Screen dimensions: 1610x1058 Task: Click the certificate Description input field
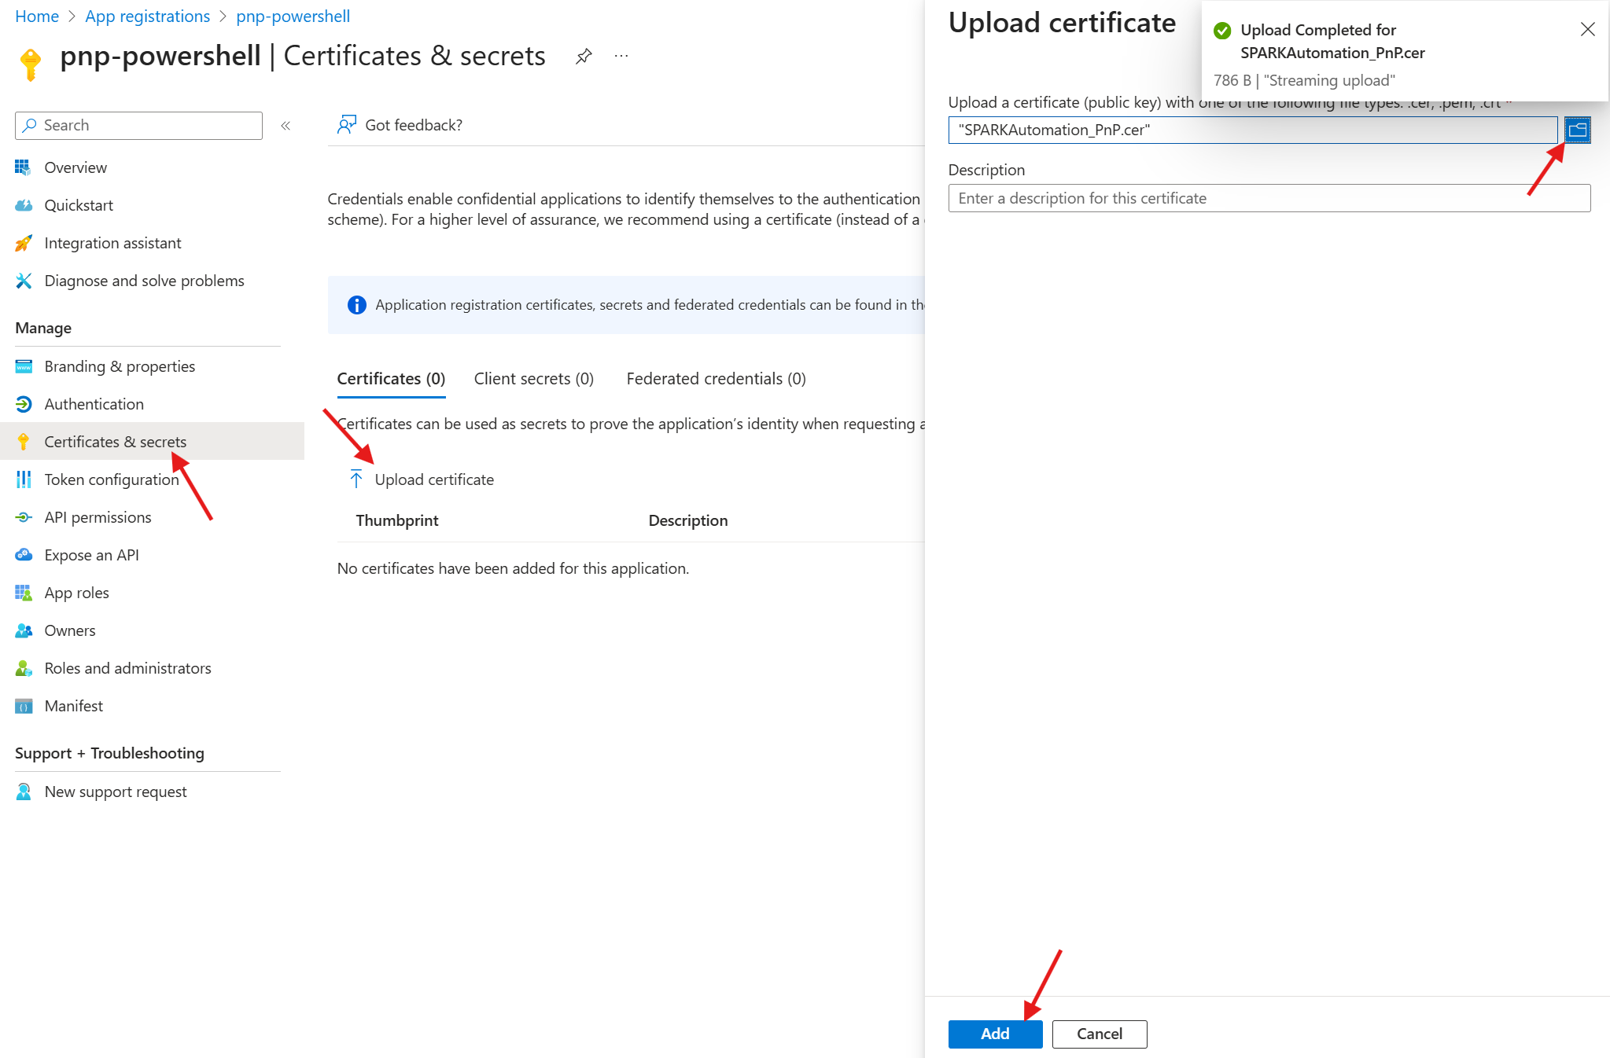point(1269,198)
